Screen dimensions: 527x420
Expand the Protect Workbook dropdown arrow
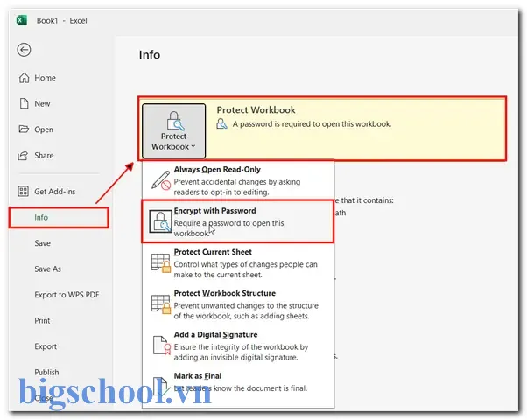point(193,146)
